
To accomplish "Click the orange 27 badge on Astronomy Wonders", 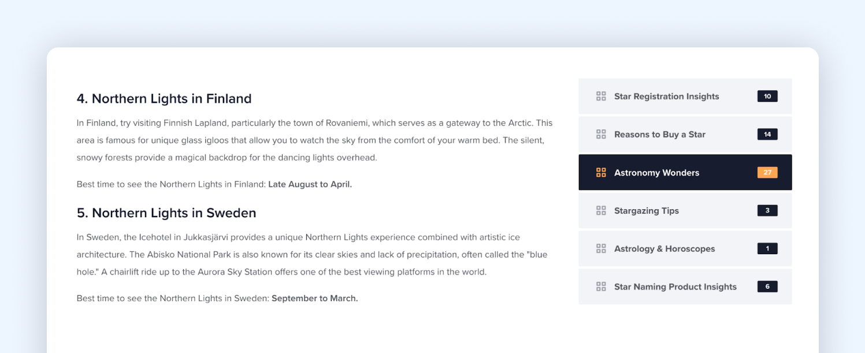I will [x=767, y=172].
